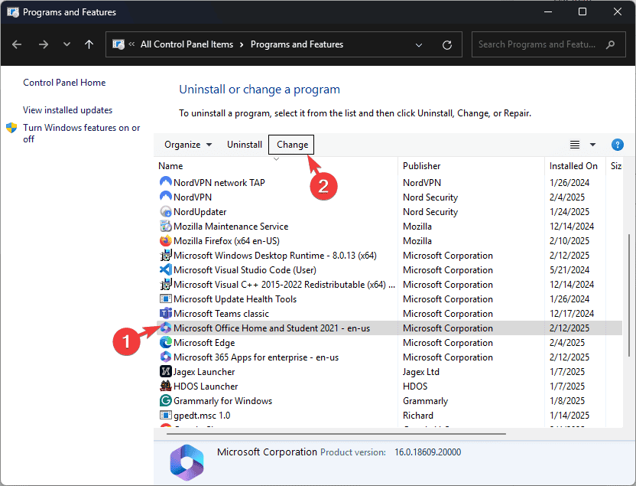The width and height of the screenshot is (636, 486).
Task: Click the vertical scrollbar of program list
Action: click(629, 296)
